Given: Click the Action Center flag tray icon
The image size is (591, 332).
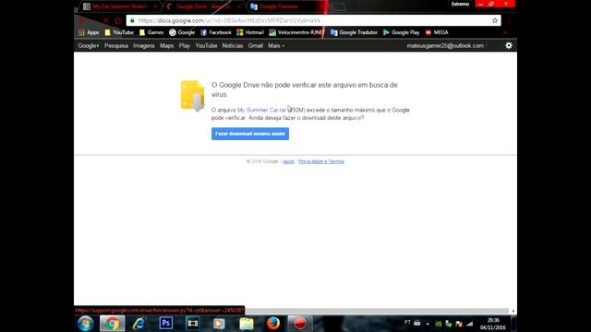Looking at the screenshot, I should [459, 324].
